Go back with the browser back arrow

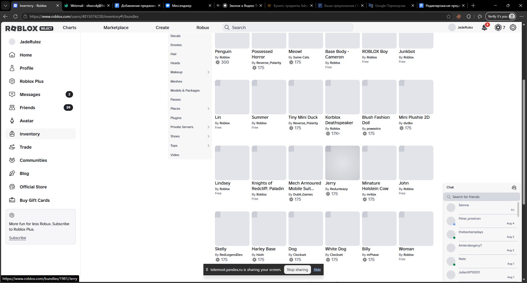pos(5,16)
